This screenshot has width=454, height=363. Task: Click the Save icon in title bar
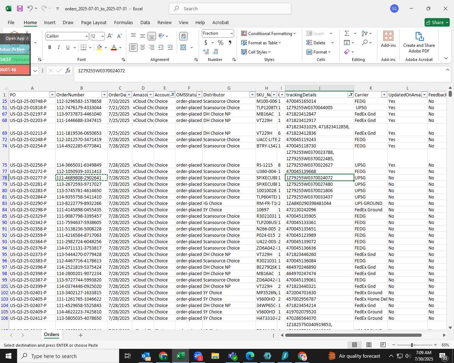click(20, 9)
